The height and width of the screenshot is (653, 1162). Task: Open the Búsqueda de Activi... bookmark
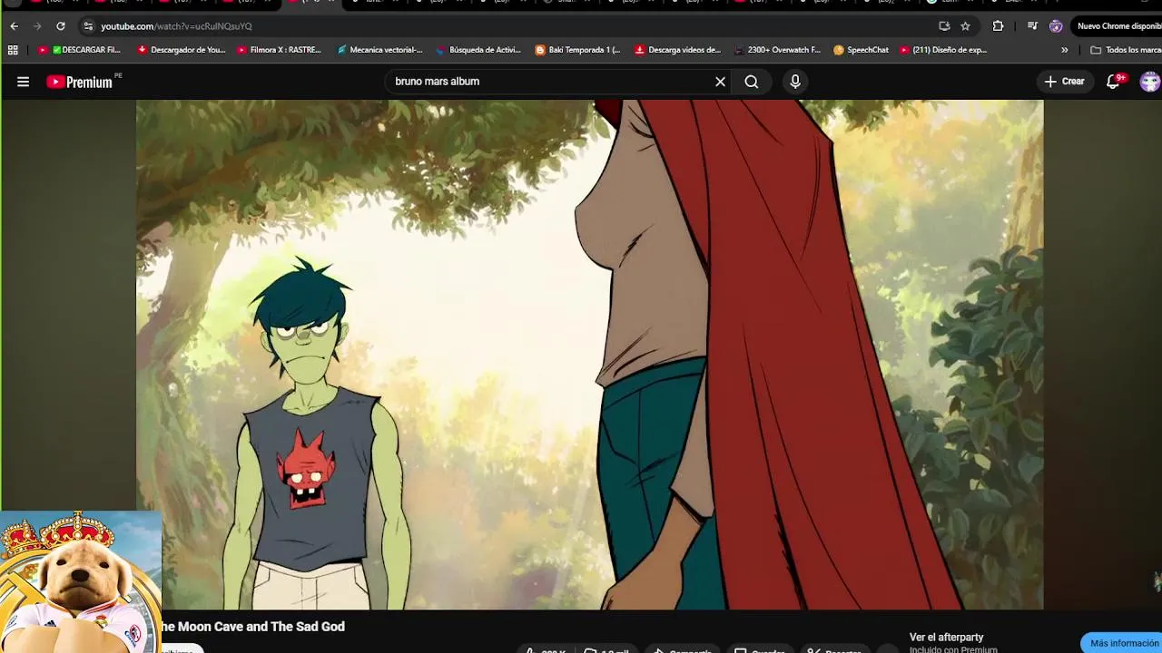[478, 50]
